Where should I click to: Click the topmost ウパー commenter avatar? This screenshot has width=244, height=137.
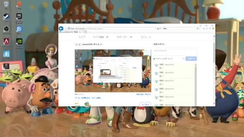156,65
